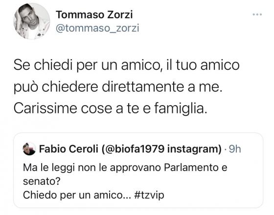This screenshot has height=215, width=274.
Task: Open the quoted line "Ma le leggi non le approvano"
Action: pos(125,168)
